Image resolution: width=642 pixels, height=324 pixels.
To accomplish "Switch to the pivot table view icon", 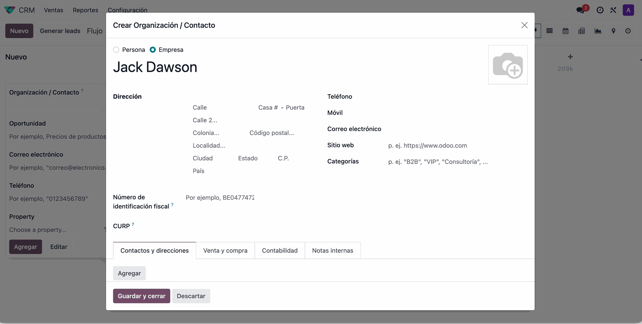I will pos(581,31).
